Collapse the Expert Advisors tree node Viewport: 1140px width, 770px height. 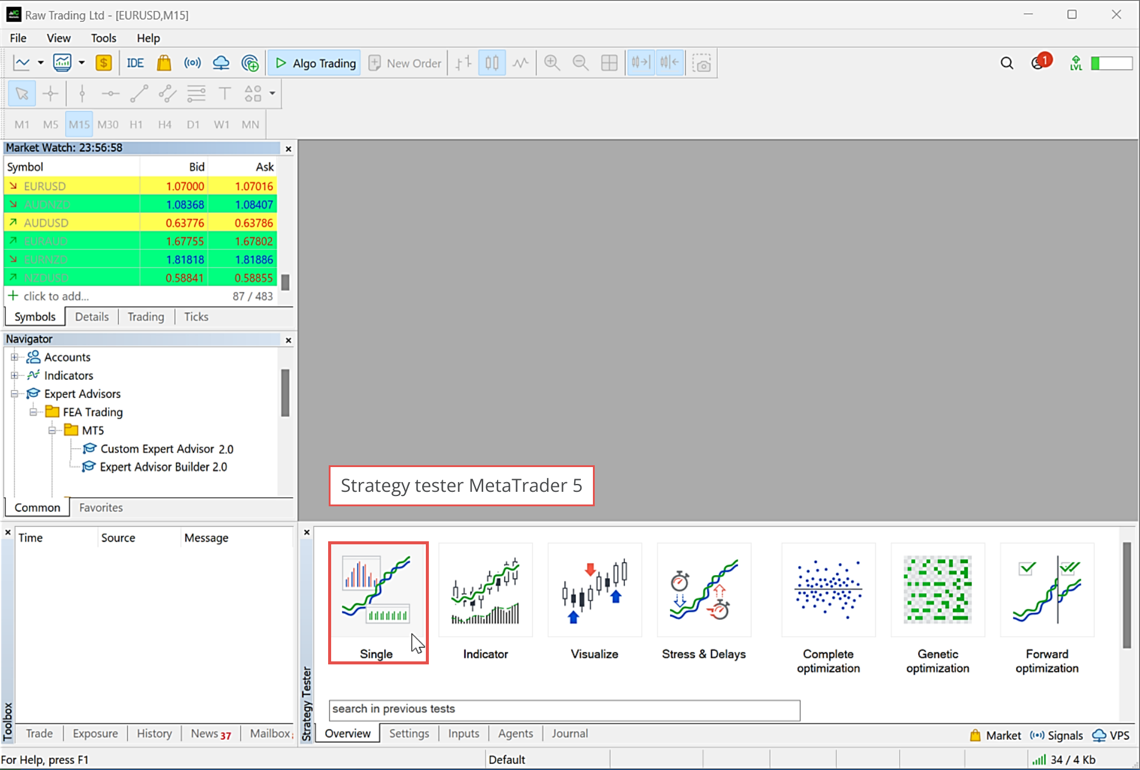14,394
